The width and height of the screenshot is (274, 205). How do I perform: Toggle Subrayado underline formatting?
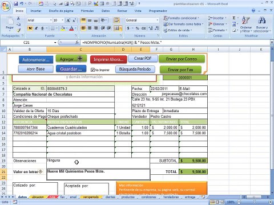42,28
